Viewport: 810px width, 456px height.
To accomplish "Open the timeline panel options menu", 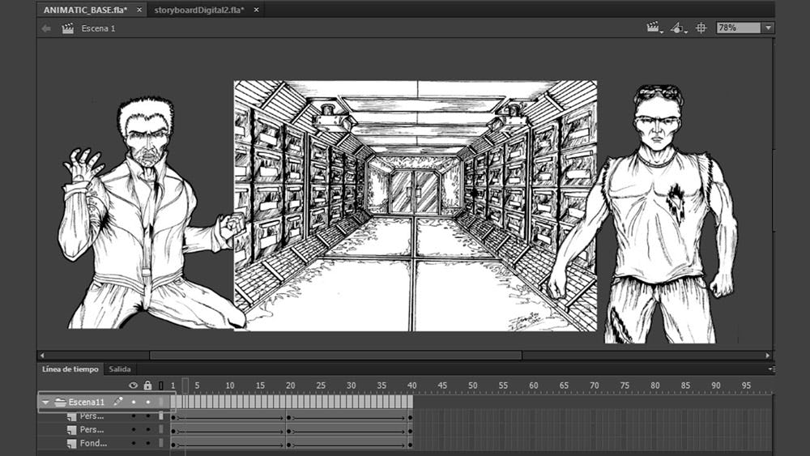I will [x=770, y=369].
